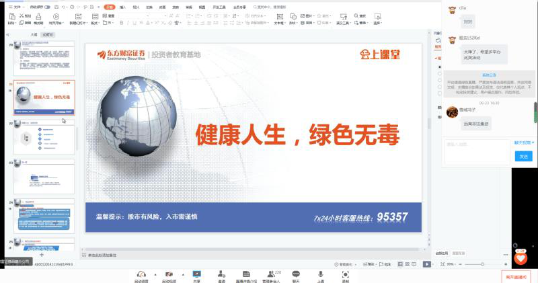The width and height of the screenshot is (538, 283).
Task: Click the microphone mute icon in meeting bar
Action: [x=141, y=274]
